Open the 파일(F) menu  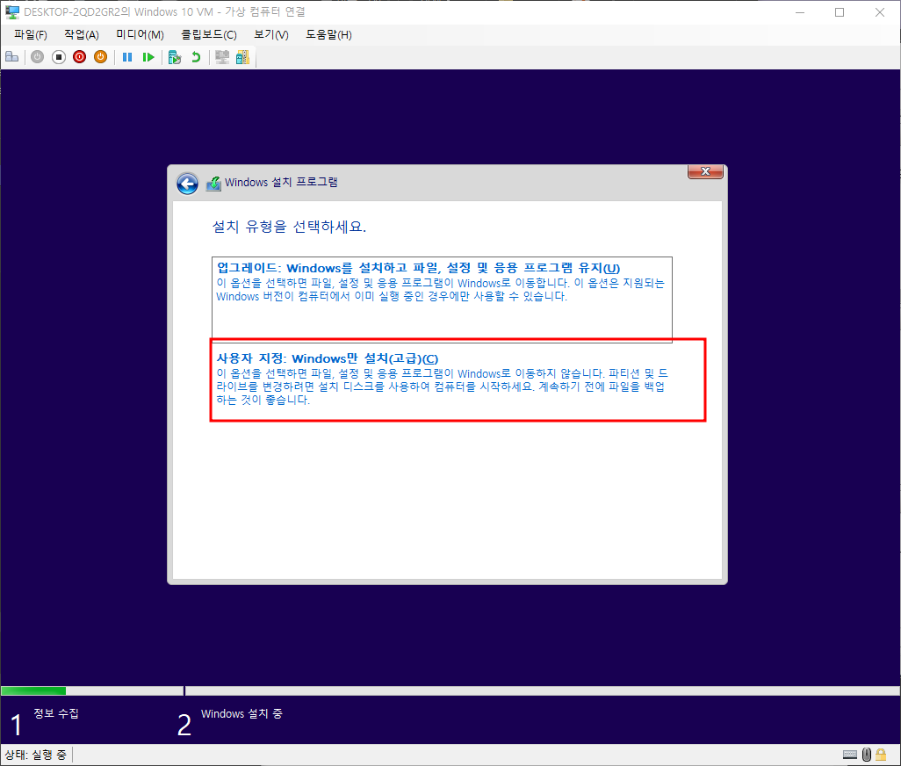point(31,34)
